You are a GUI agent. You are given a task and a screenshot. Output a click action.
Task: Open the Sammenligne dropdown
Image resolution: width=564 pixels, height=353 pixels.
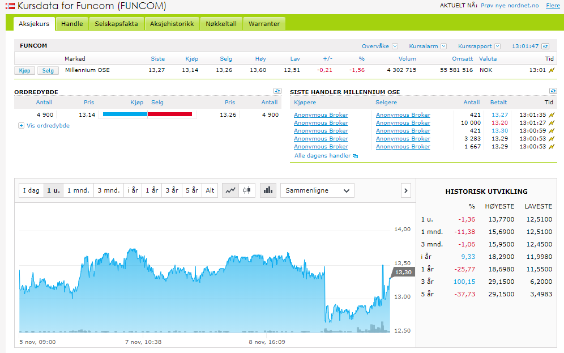317,190
